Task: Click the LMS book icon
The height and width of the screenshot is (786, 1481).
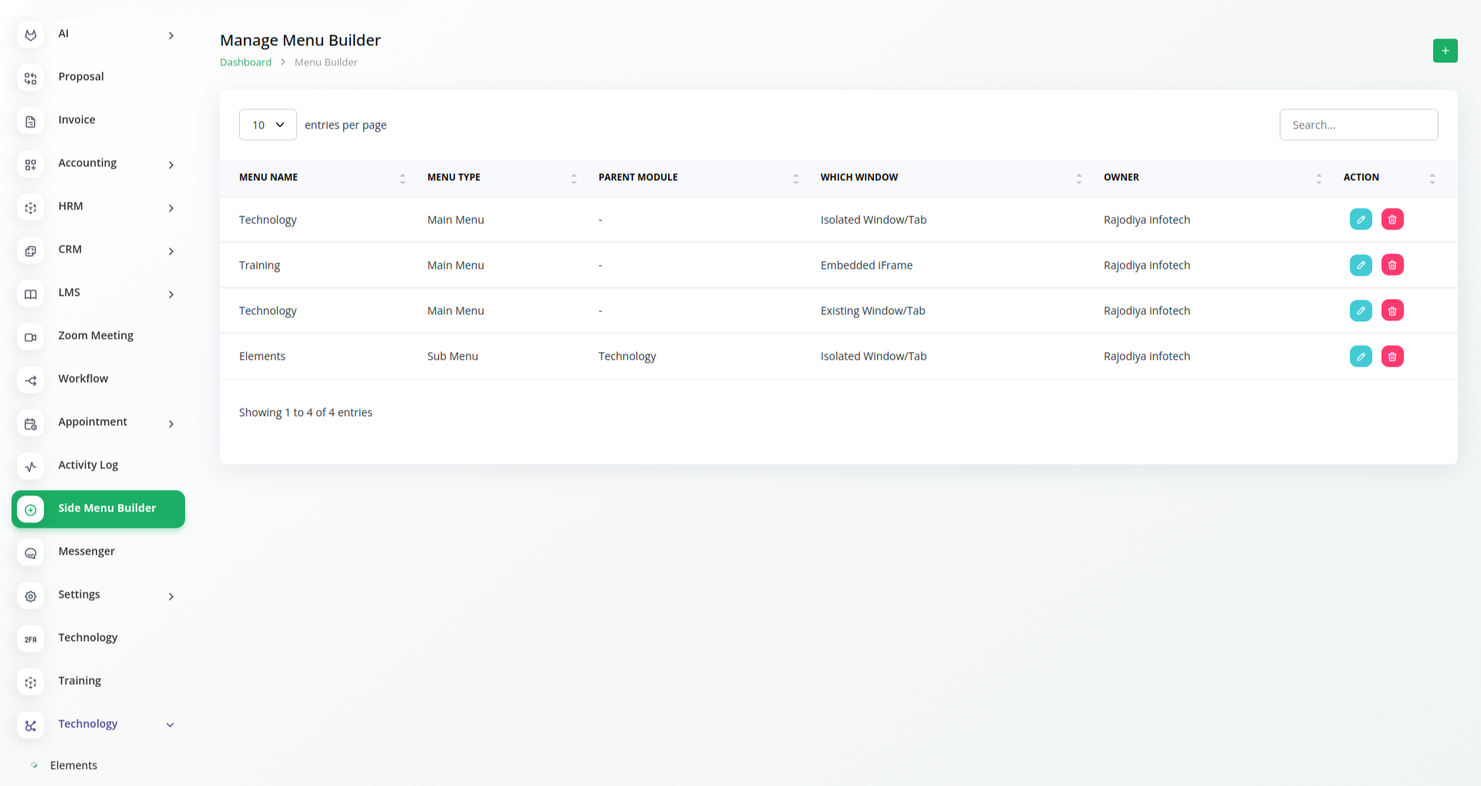Action: click(x=31, y=294)
